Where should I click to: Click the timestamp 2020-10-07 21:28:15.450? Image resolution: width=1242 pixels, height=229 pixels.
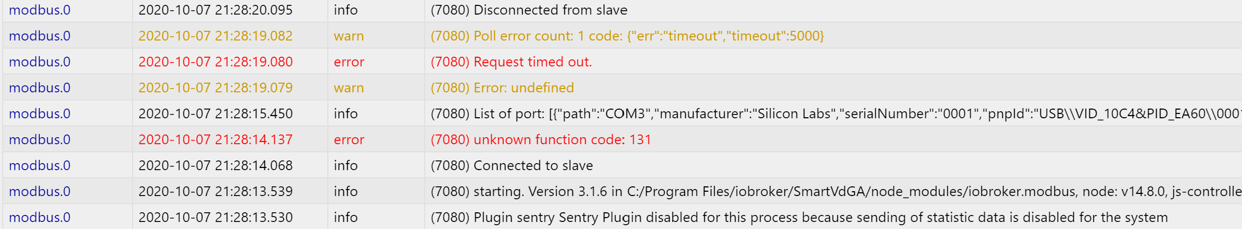point(215,114)
